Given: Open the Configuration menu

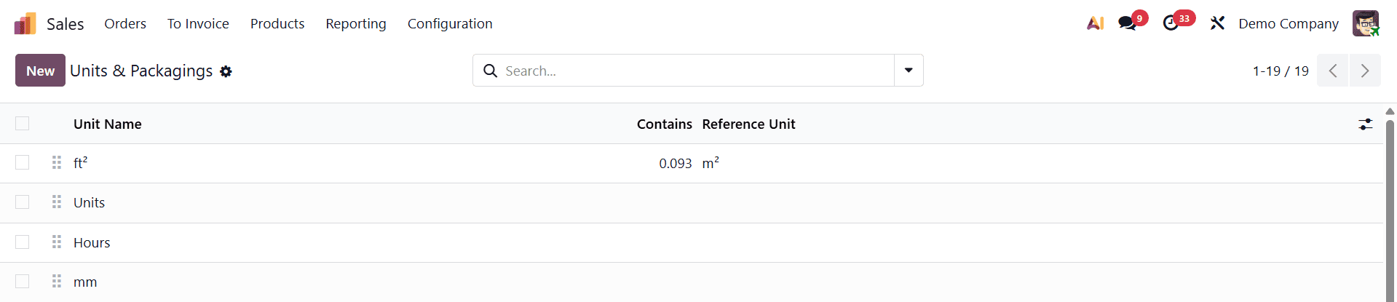Looking at the screenshot, I should pyautogui.click(x=450, y=24).
